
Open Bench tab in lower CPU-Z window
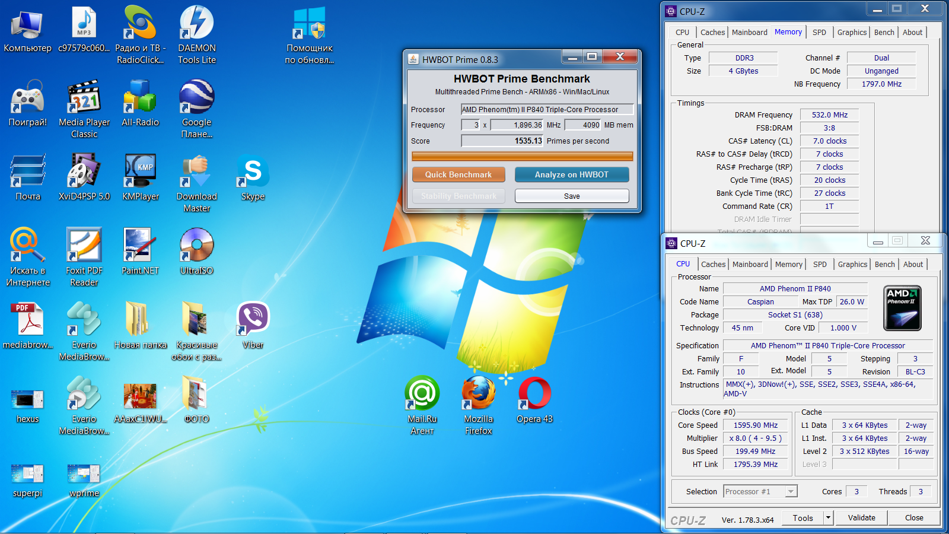point(884,265)
